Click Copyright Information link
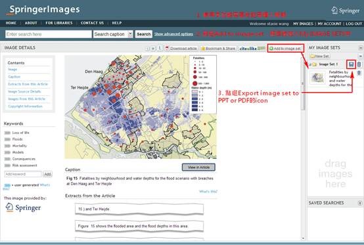 click(x=26, y=106)
